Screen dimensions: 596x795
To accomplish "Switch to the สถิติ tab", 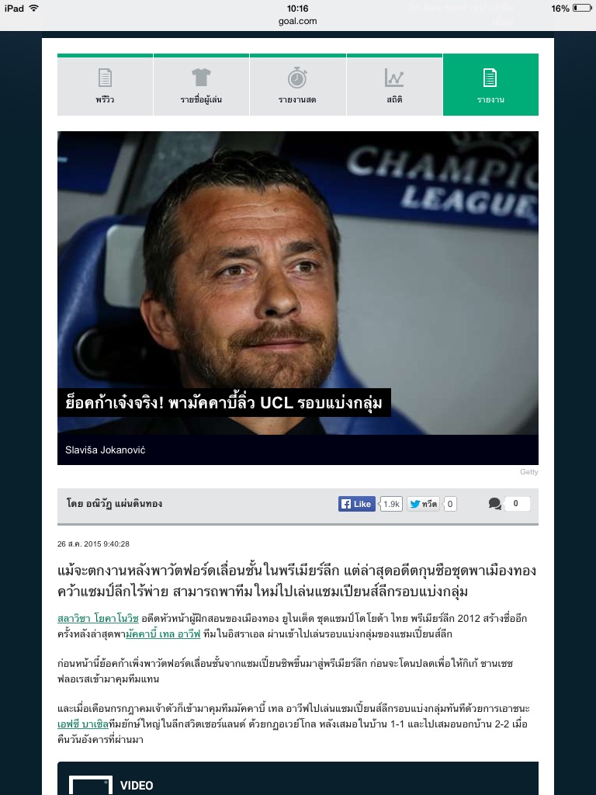I will 394,85.
